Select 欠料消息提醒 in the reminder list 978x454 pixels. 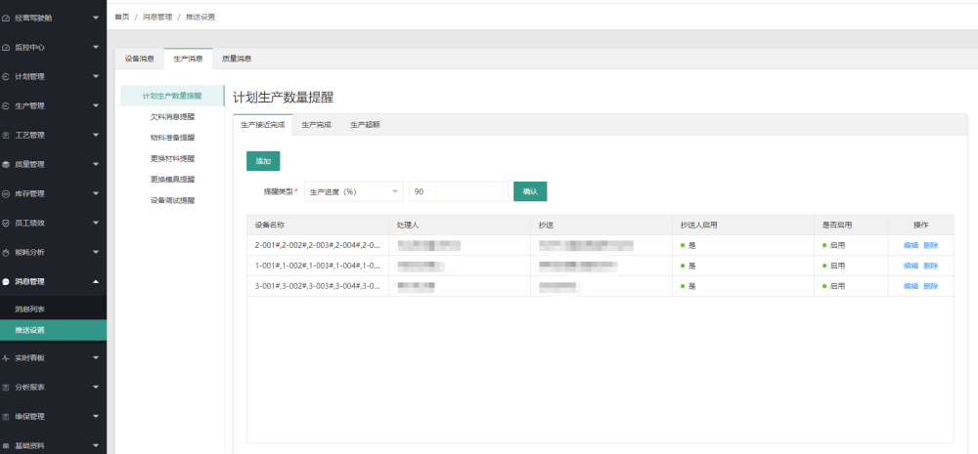pyautogui.click(x=172, y=116)
